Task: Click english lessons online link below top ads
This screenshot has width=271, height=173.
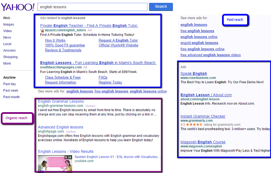Action: click(148, 91)
